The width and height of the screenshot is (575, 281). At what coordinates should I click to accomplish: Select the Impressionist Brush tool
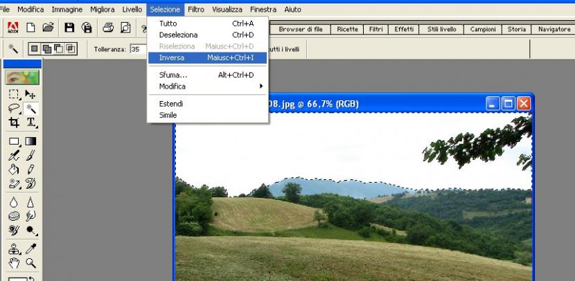[30, 183]
